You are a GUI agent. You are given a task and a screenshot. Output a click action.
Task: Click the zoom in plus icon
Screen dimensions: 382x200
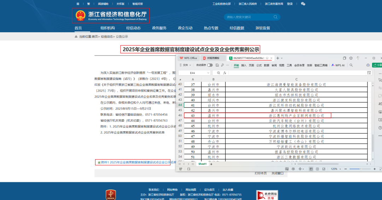[375, 169]
